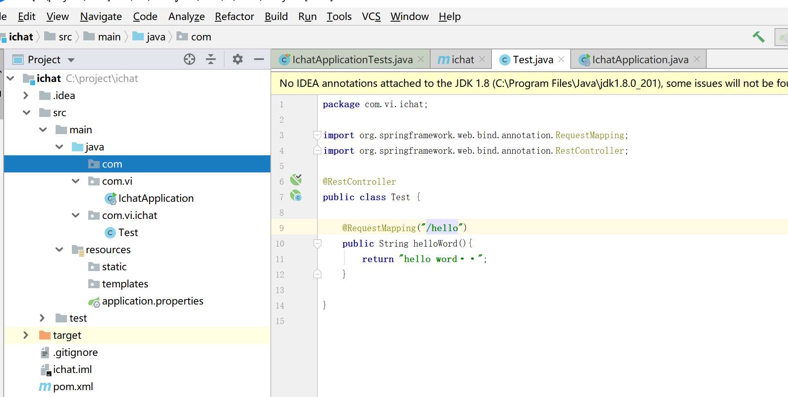Collapse the java folder

point(60,147)
